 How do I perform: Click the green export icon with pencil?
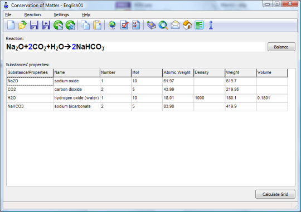pyautogui.click(x=58, y=25)
